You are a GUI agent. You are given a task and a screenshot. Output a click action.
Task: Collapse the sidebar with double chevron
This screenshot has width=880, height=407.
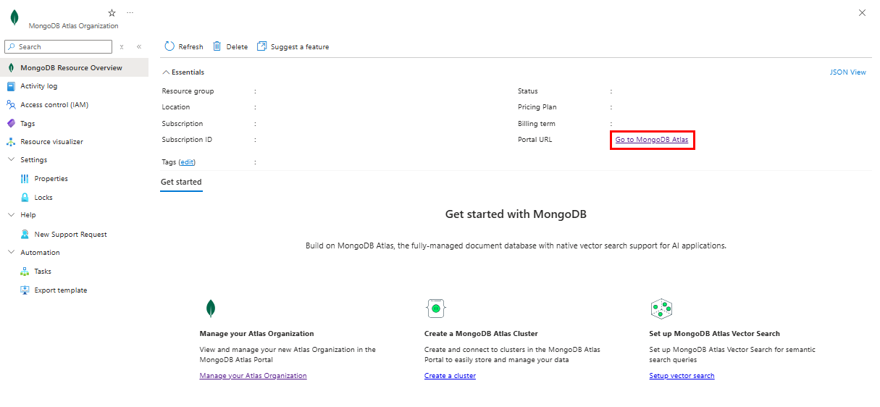pyautogui.click(x=139, y=46)
